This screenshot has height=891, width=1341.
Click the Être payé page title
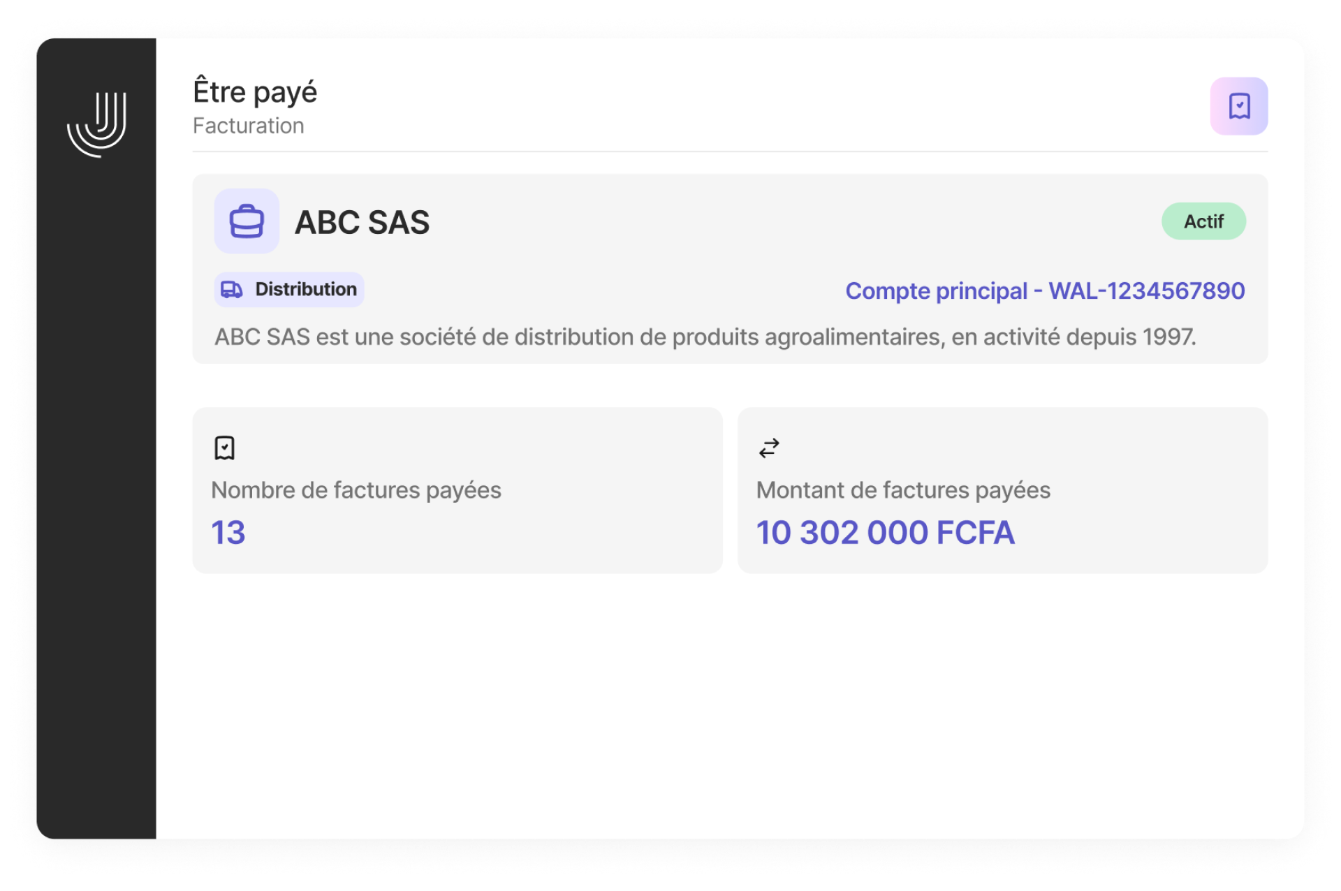click(x=255, y=92)
